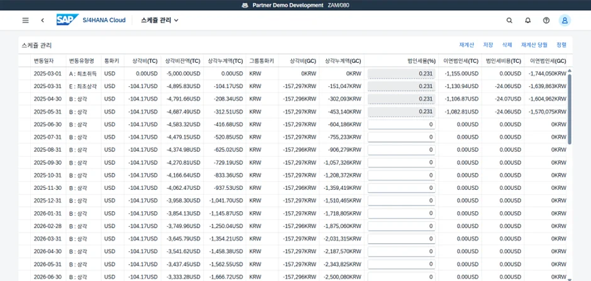Click the 재계산 당월 button
Viewport: 591px width, 281px height.
(534, 45)
